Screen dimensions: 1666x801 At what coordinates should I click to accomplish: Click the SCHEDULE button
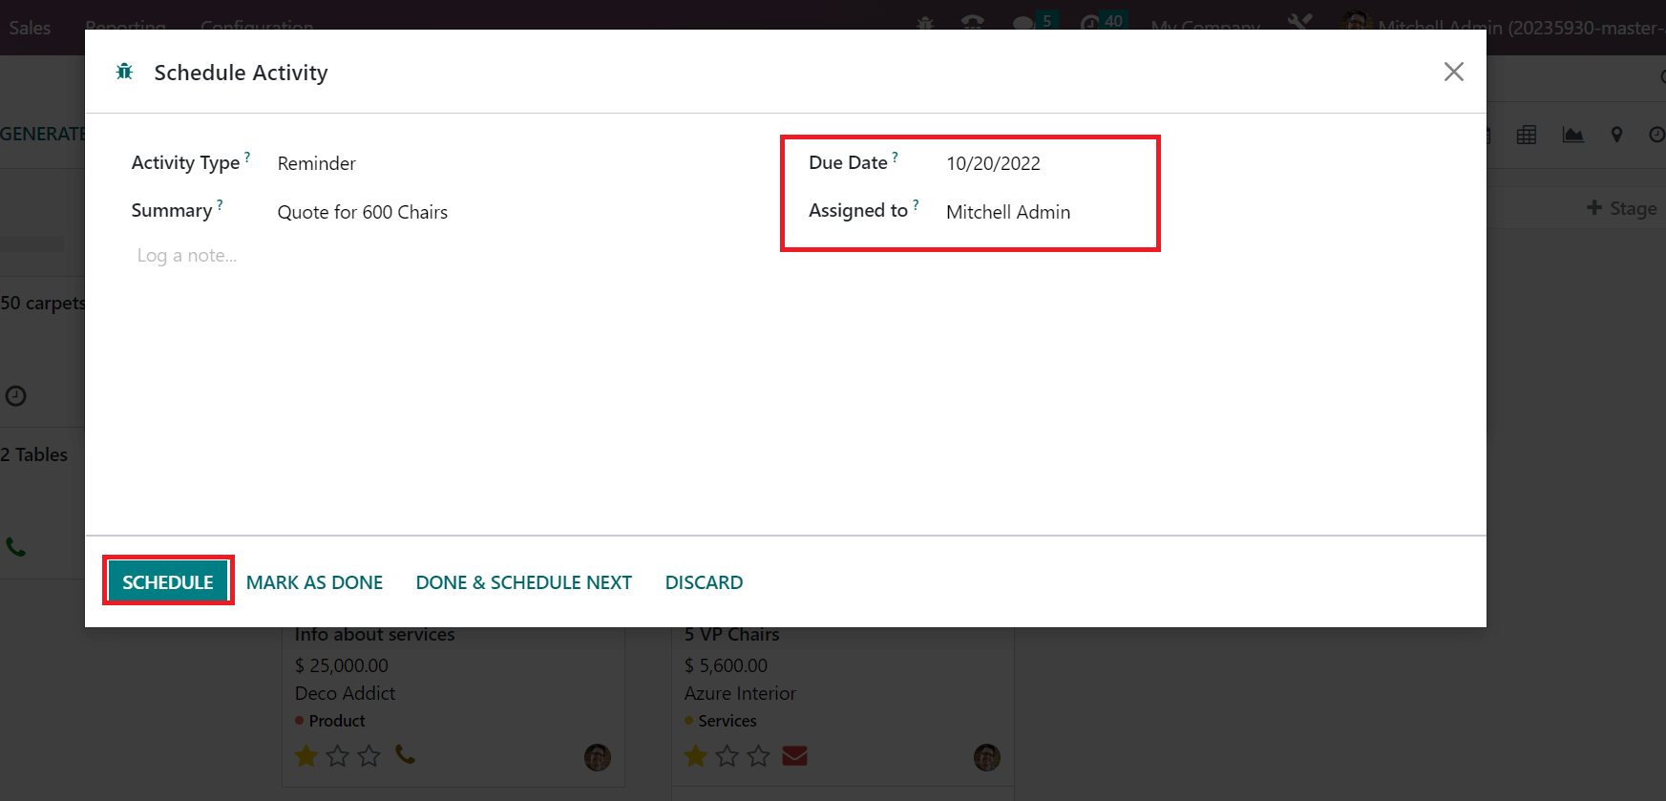[168, 581]
